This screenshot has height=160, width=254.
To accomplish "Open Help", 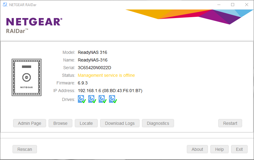I will point(219,149).
